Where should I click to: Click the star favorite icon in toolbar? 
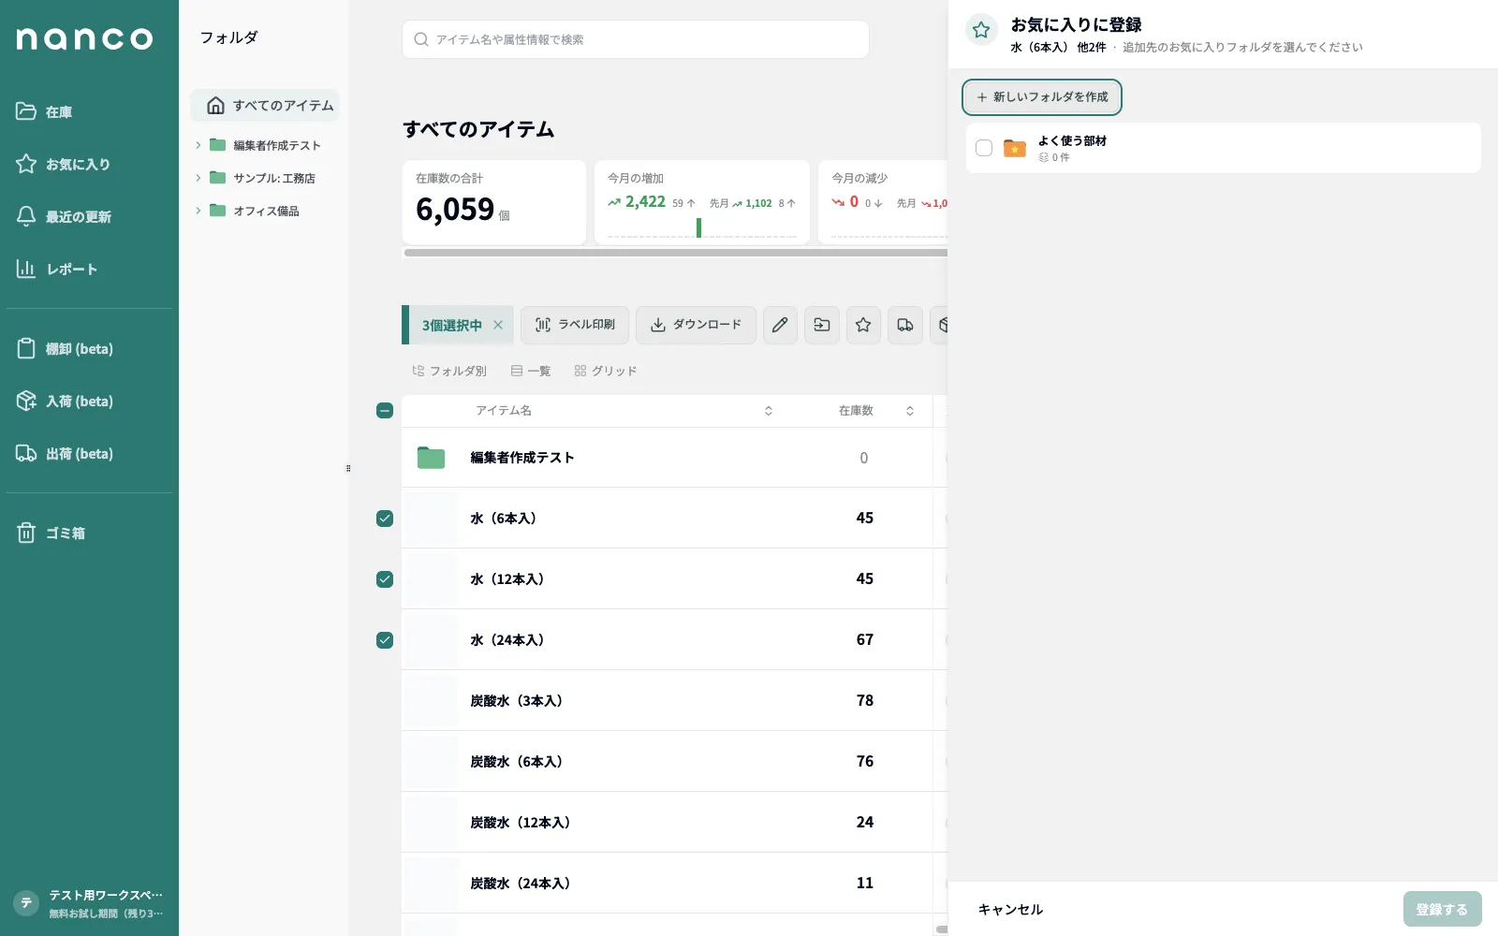tap(863, 325)
